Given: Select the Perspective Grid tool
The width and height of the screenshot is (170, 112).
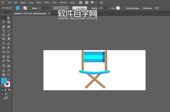Looking at the screenshot, I should 8,52.
